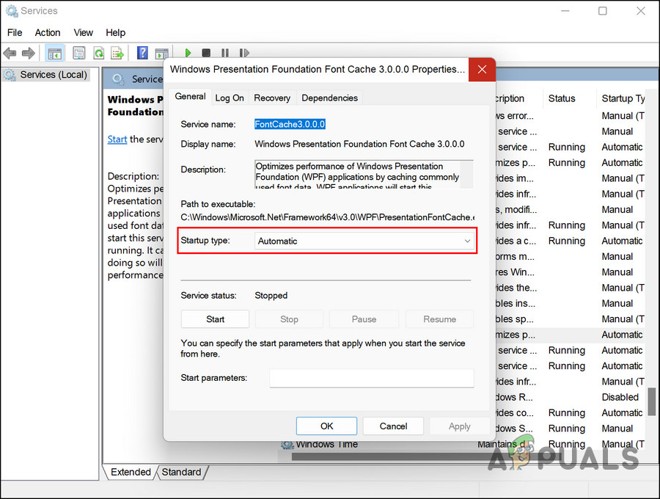
Task: Switch to the Extended view tab
Action: tap(131, 472)
